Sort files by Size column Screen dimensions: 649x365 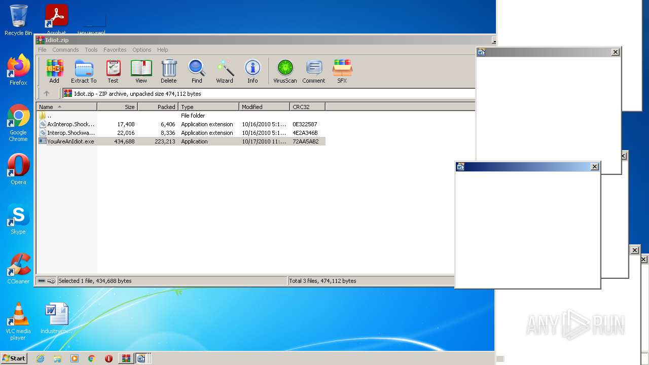[x=117, y=107]
